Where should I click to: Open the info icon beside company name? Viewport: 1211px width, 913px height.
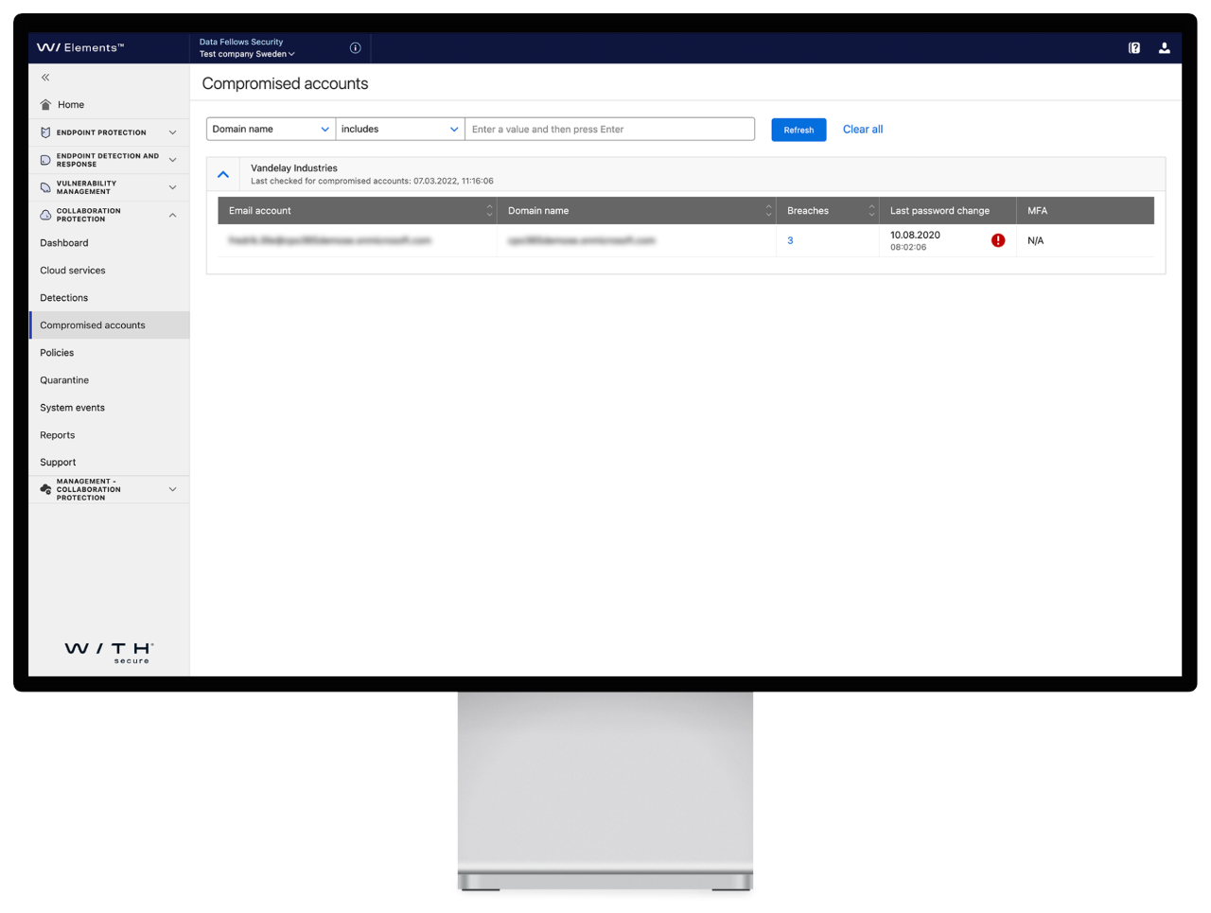[356, 47]
